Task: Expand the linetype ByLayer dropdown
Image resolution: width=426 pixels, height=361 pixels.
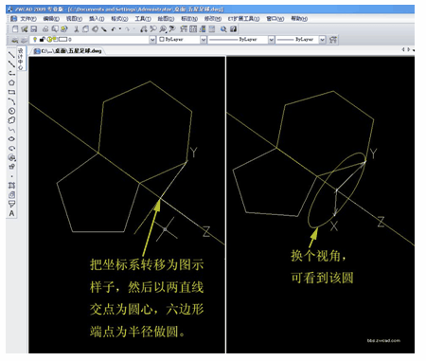Action: pos(271,40)
